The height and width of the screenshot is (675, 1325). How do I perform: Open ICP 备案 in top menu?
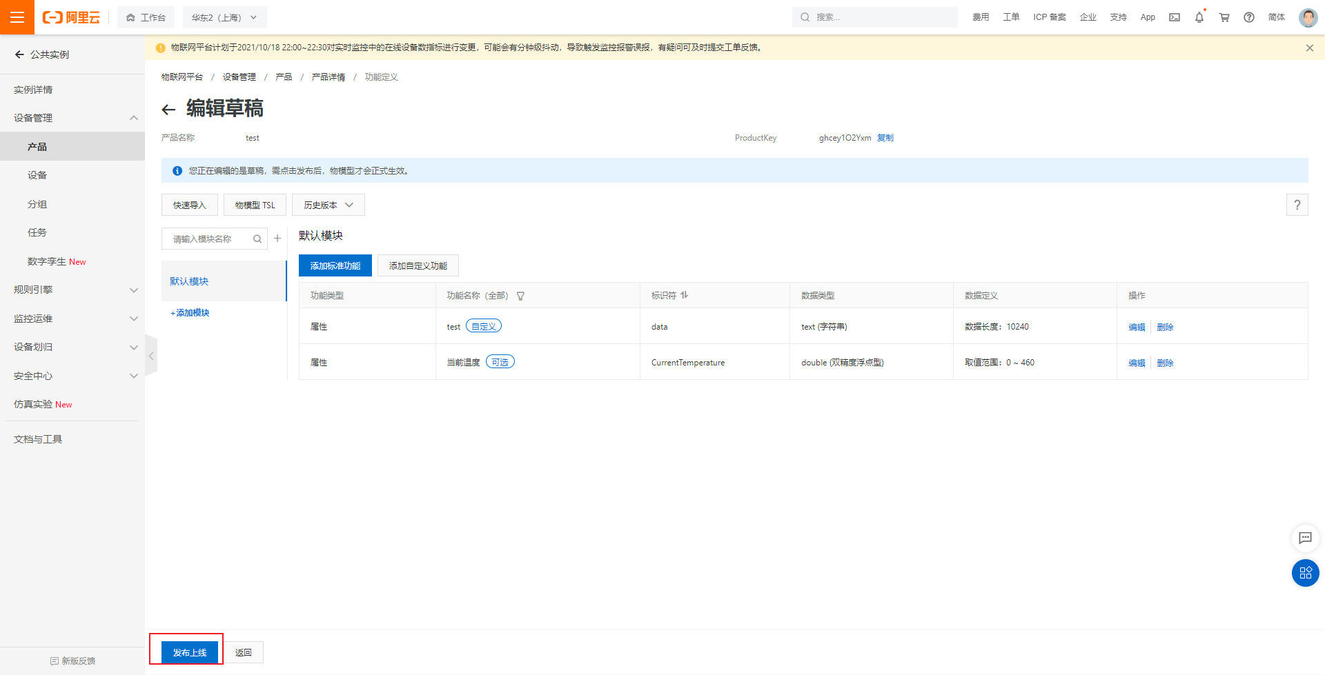click(x=1049, y=17)
